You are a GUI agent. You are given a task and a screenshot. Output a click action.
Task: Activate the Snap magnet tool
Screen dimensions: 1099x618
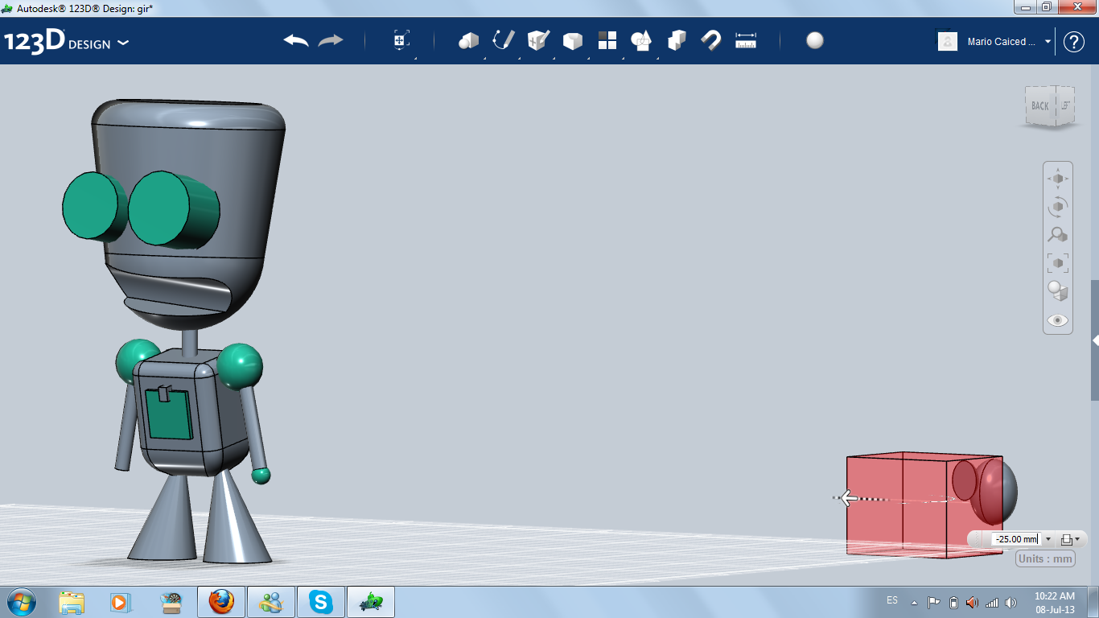coord(711,40)
